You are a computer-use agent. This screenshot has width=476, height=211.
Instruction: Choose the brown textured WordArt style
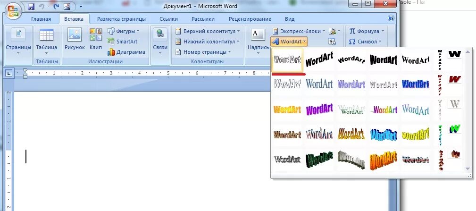coord(287,134)
